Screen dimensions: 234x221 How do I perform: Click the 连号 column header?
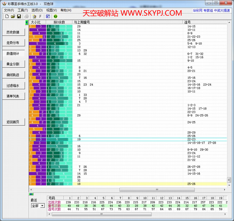click(x=187, y=22)
